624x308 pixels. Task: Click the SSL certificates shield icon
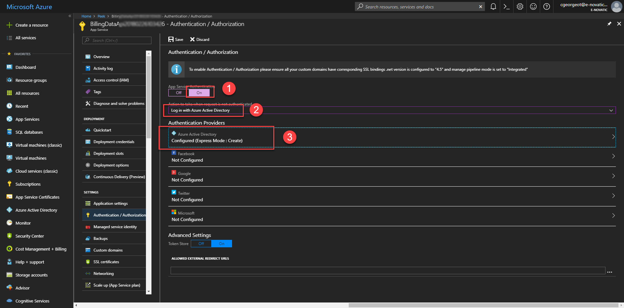88,262
